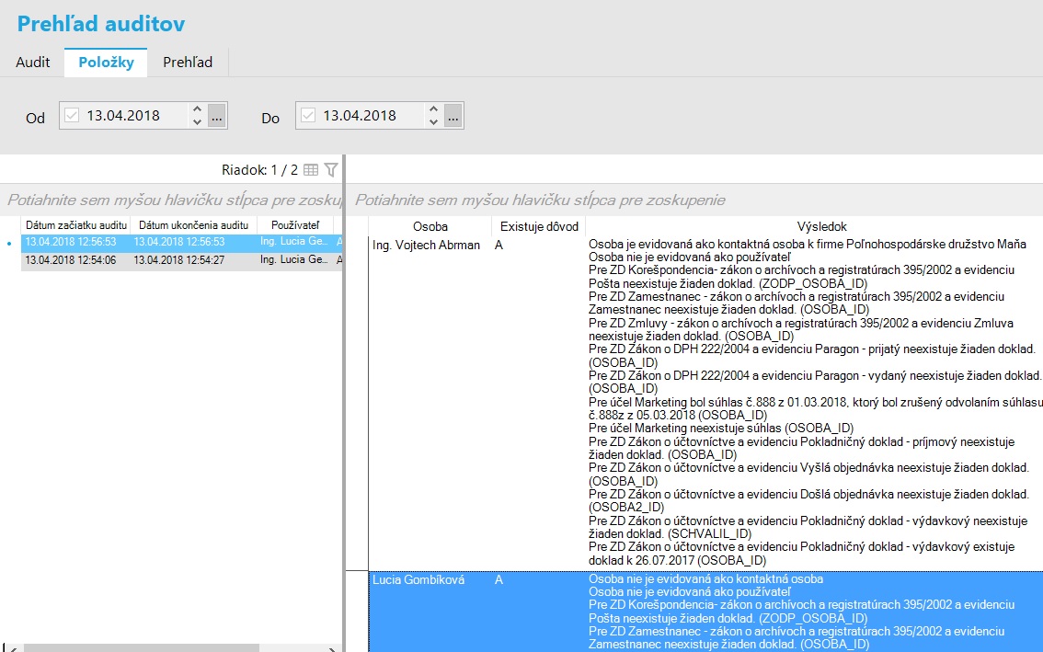This screenshot has height=652, width=1043.
Task: Decrement the Od date with down arrow
Action: 197,121
